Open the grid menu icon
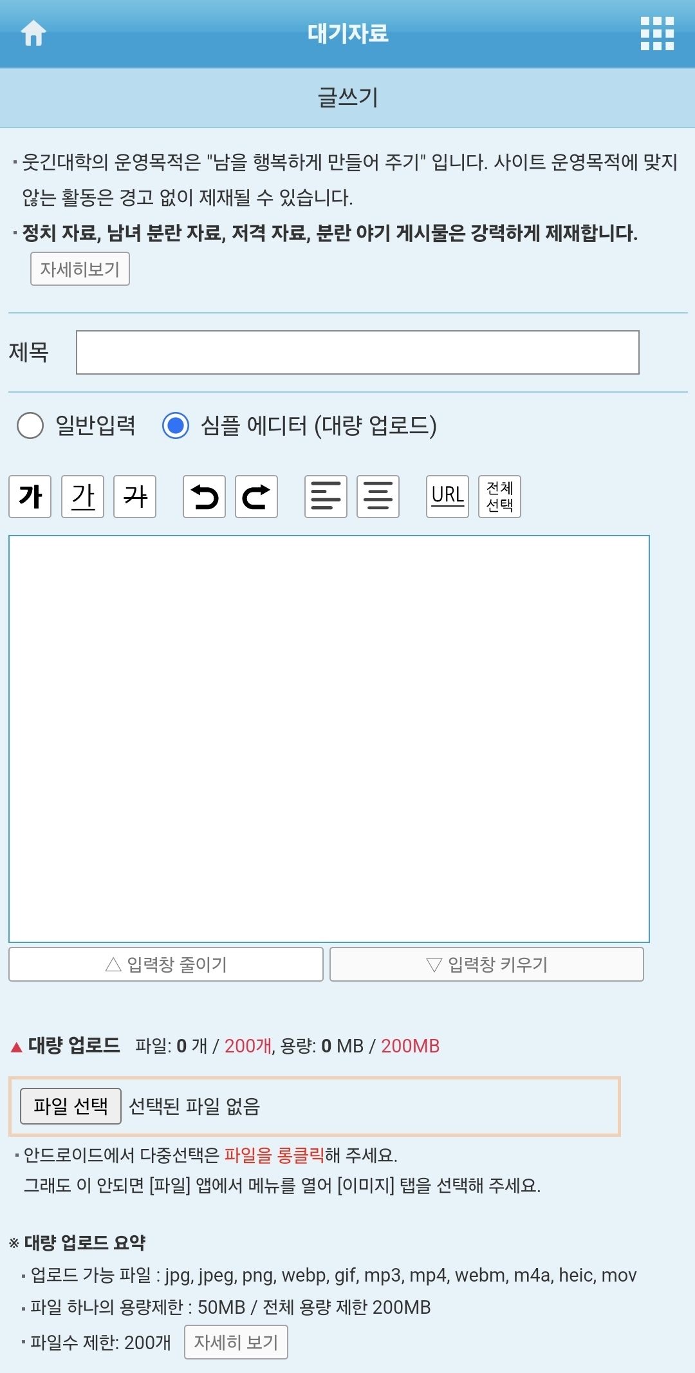The width and height of the screenshot is (695, 1373). 657,33
